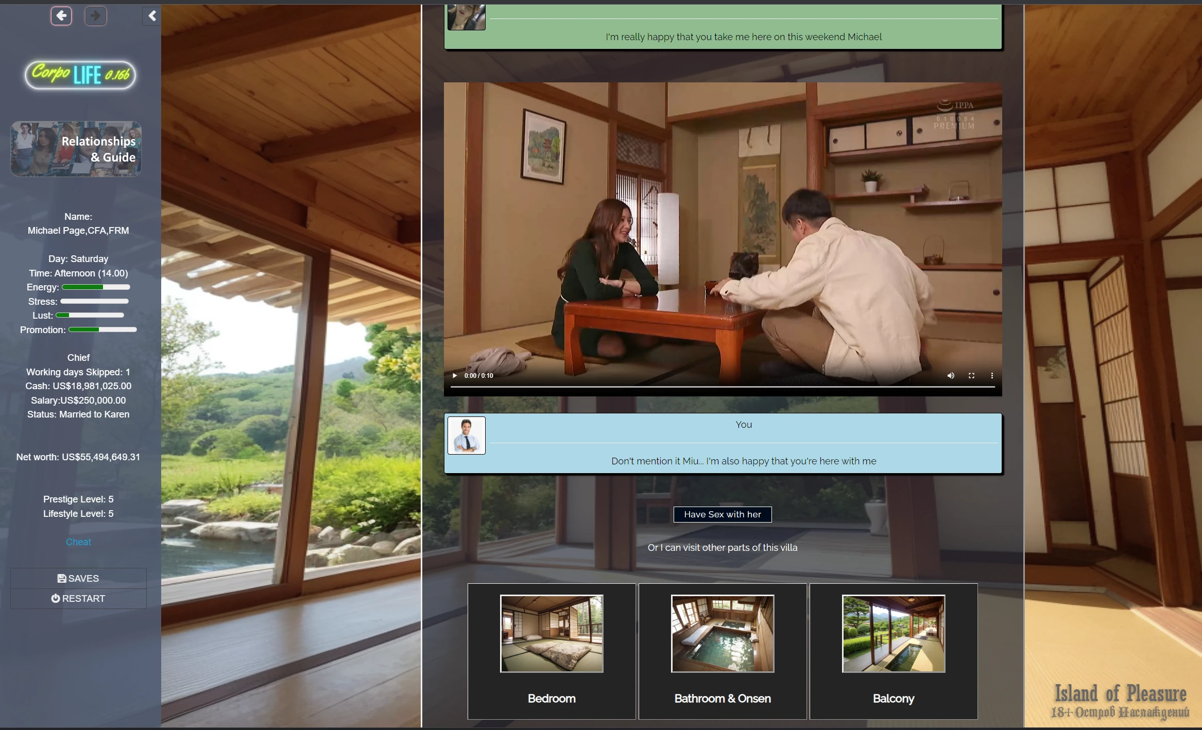Select the Balcony location card
The height and width of the screenshot is (730, 1202).
[894, 651]
